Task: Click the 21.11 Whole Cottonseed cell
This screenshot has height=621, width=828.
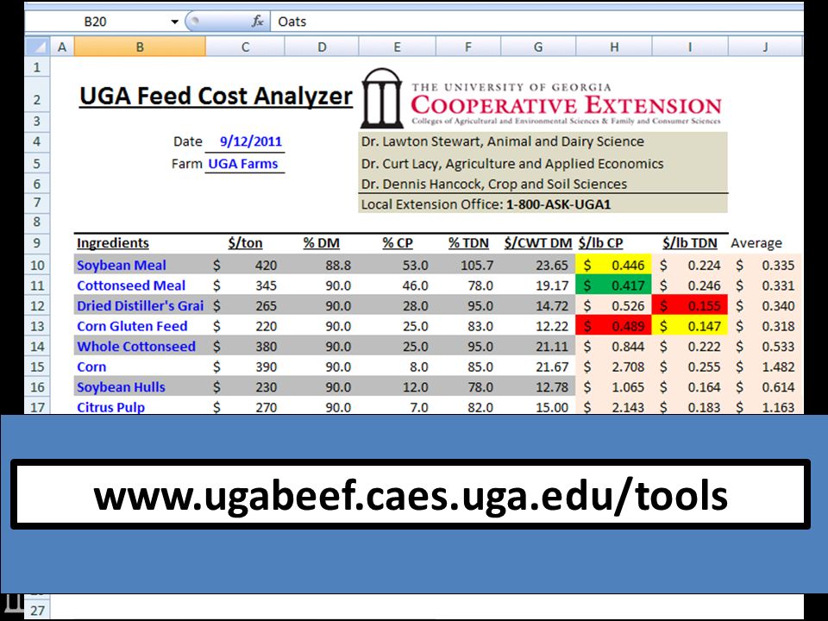Action: (538, 347)
